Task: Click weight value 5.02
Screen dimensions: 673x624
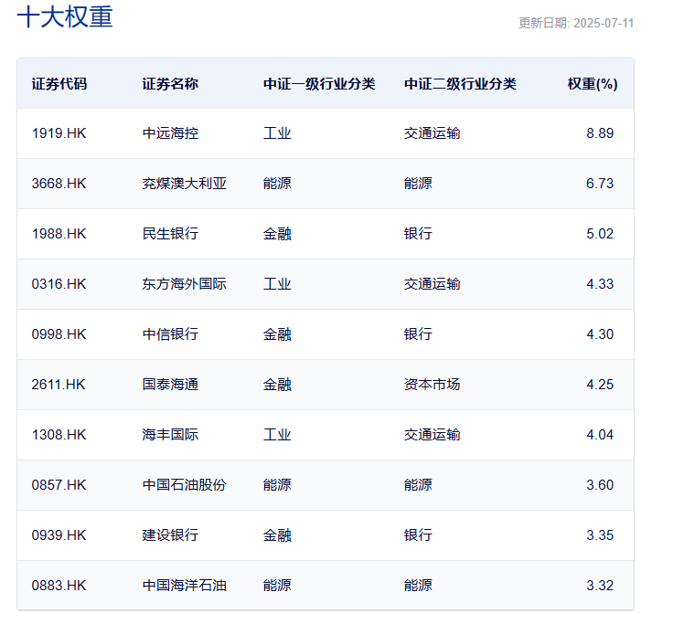Action: tap(600, 234)
